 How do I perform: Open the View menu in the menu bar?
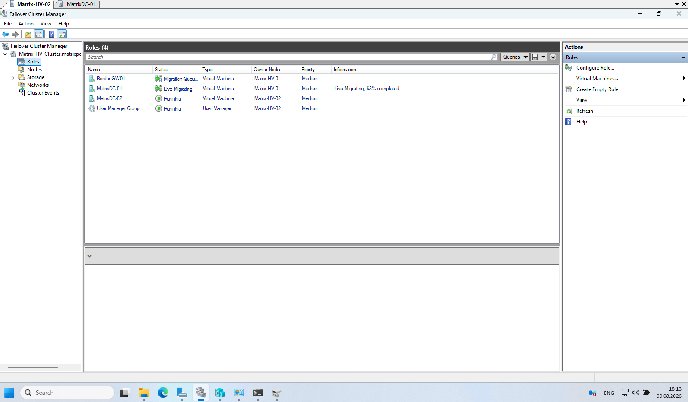point(46,24)
